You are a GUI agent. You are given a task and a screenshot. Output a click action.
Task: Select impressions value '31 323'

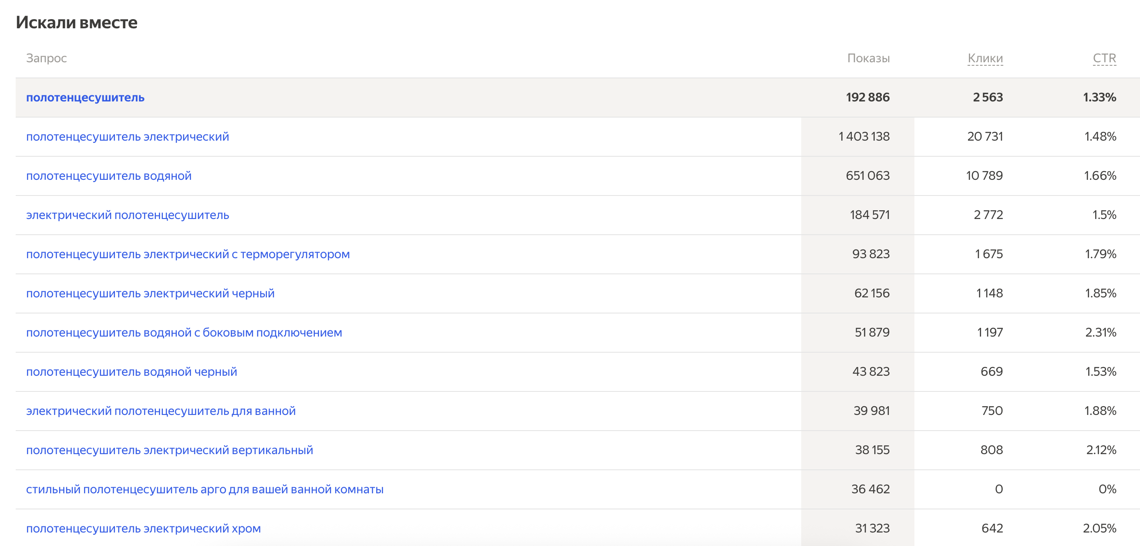click(872, 529)
